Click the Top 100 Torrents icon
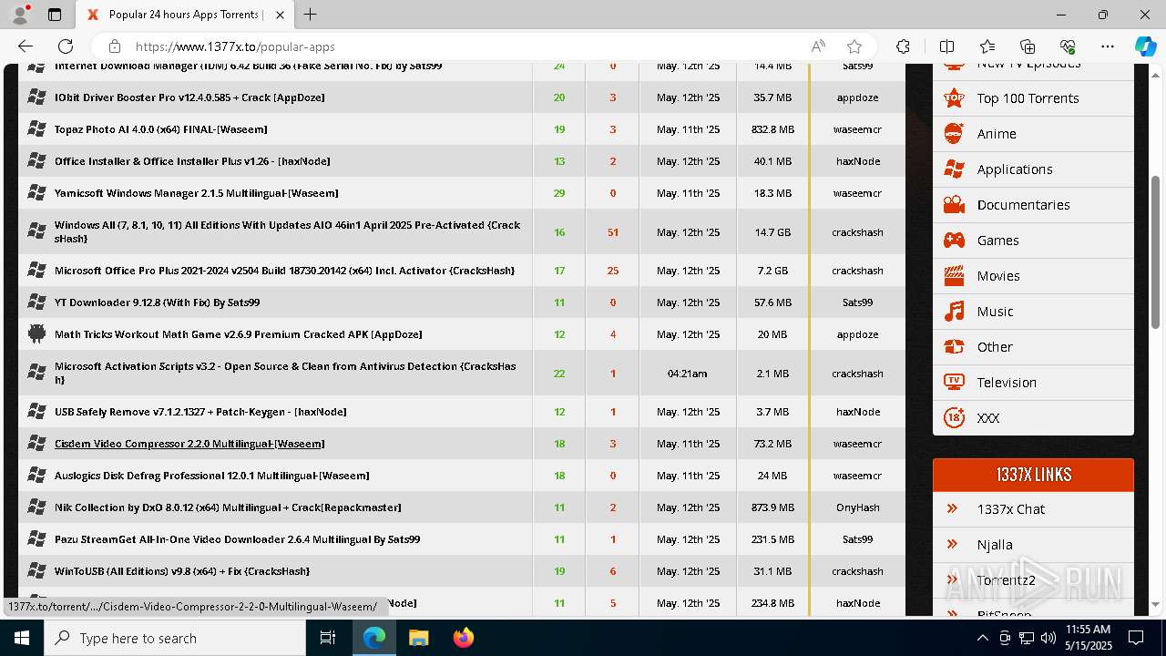 point(954,98)
